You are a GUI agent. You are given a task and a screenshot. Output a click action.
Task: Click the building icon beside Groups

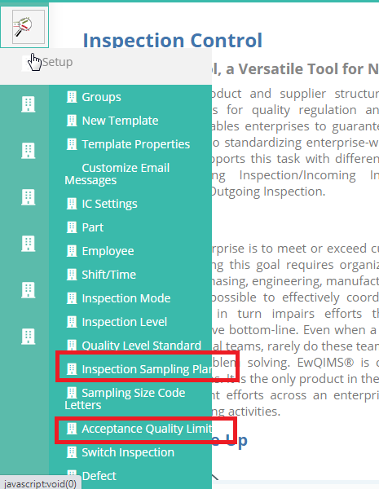[x=72, y=97]
